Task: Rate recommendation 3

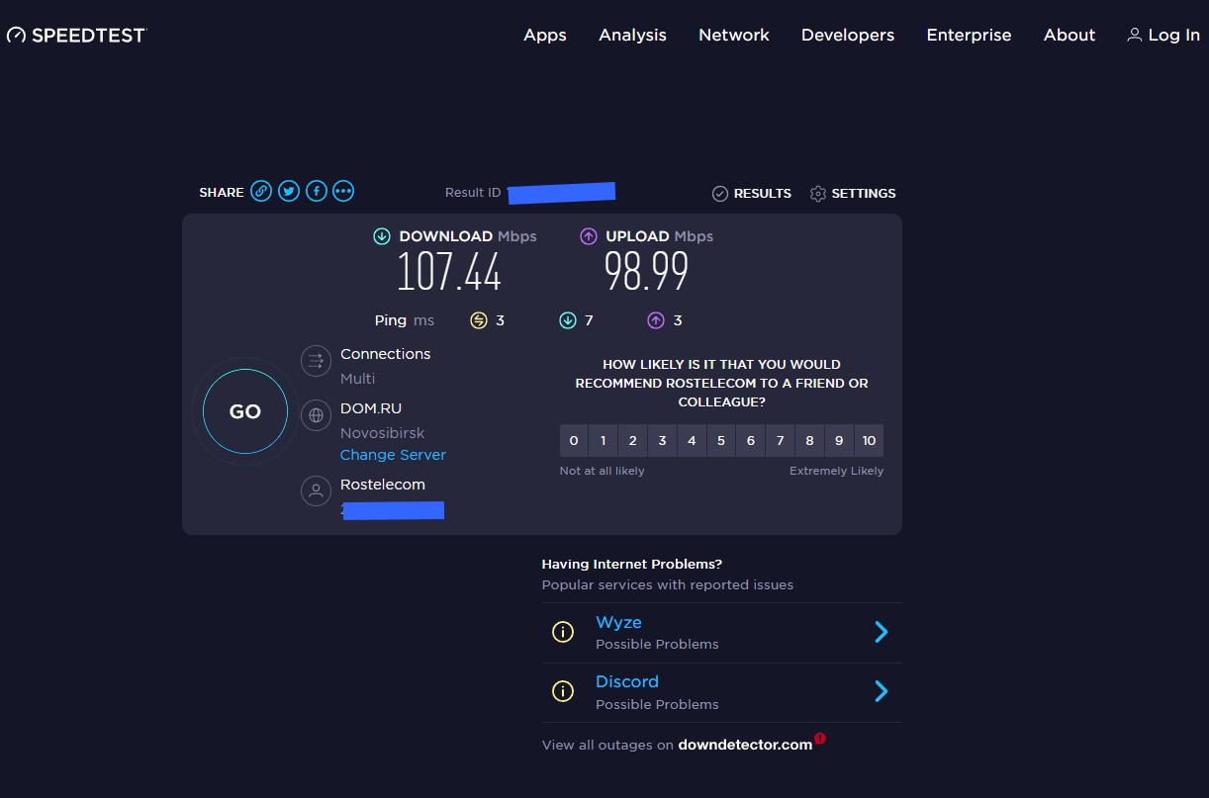Action: click(662, 441)
